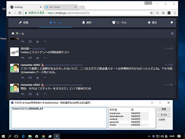Switch to the (66) Twitter browser tab

pyautogui.click(x=61, y=7)
